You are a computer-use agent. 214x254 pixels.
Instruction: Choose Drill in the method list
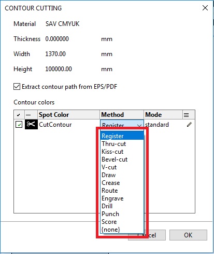(x=122, y=206)
